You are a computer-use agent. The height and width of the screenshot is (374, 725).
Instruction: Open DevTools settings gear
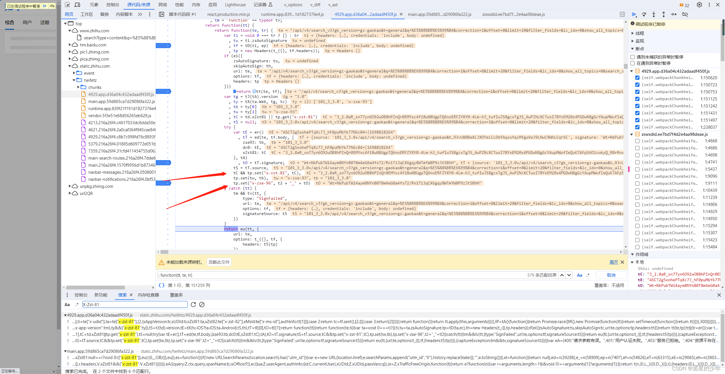[x=699, y=5]
